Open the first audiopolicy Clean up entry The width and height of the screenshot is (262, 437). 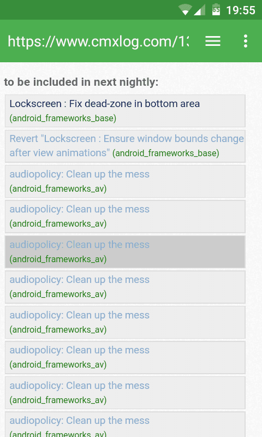coord(125,181)
